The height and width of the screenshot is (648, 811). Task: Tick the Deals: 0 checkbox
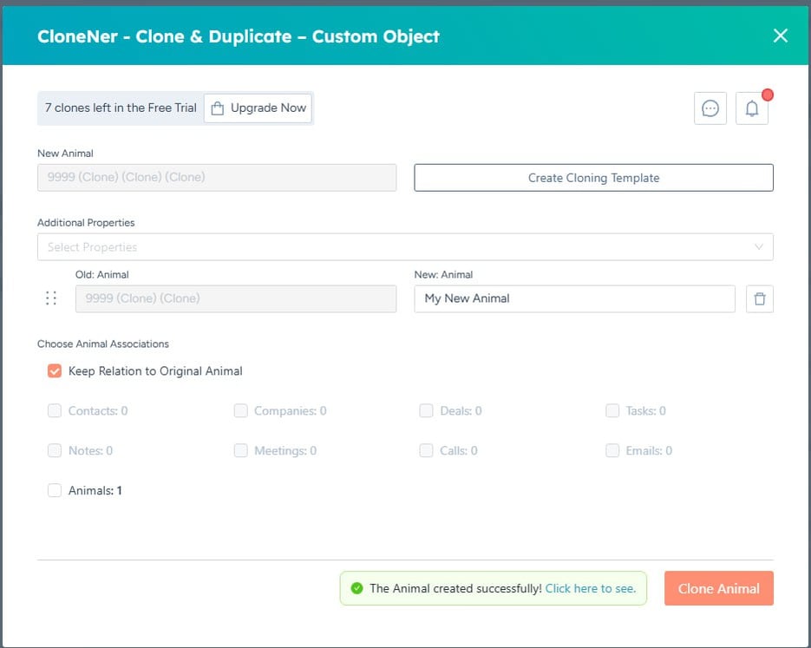pyautogui.click(x=426, y=410)
